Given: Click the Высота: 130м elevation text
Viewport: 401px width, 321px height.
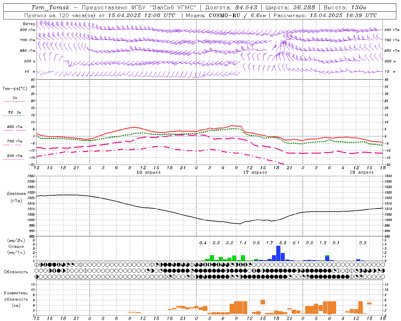Looking at the screenshot, I should click(345, 8).
